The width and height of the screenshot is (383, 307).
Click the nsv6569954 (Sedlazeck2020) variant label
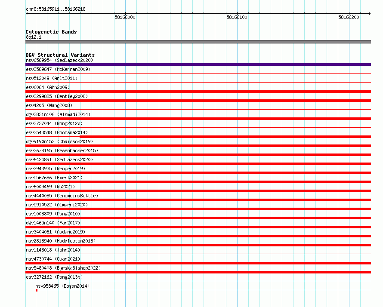coord(59,60)
